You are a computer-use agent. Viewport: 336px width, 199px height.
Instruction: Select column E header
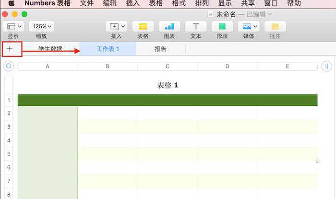288,66
